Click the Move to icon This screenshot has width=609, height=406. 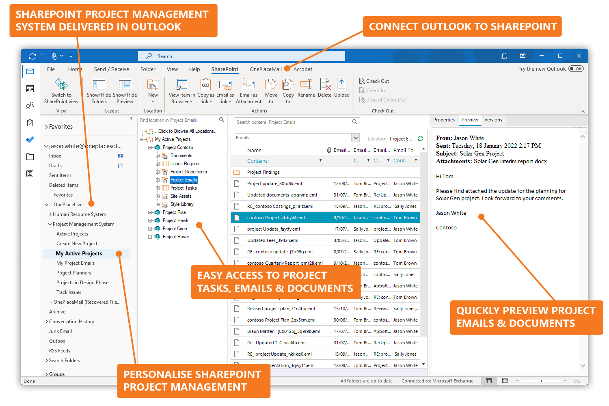click(x=271, y=84)
